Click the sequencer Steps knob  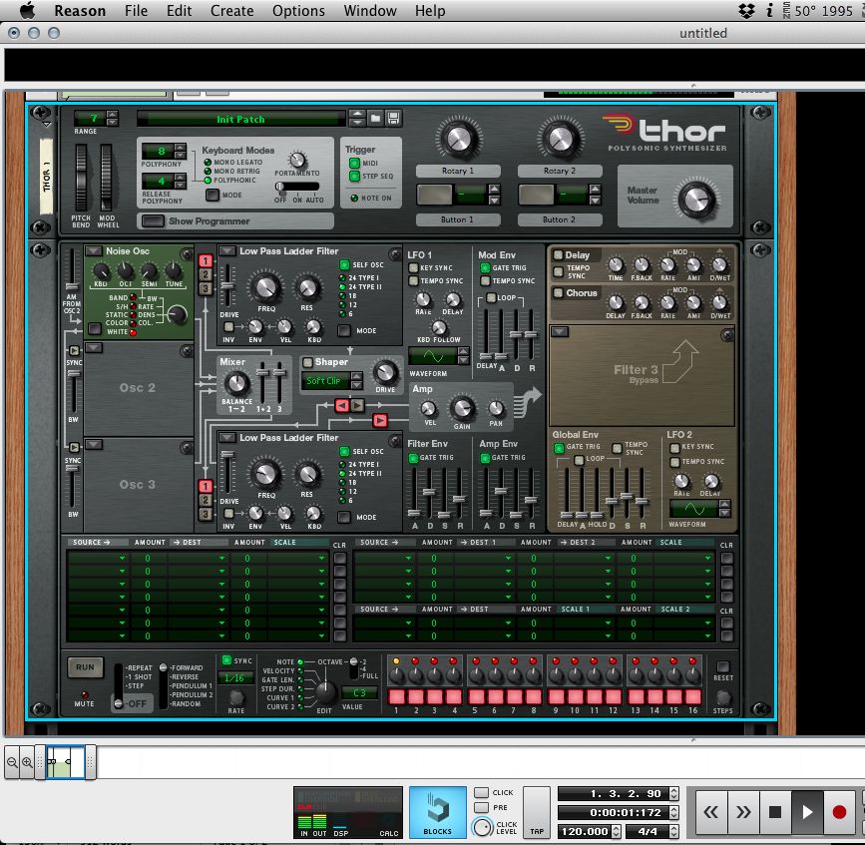(723, 697)
